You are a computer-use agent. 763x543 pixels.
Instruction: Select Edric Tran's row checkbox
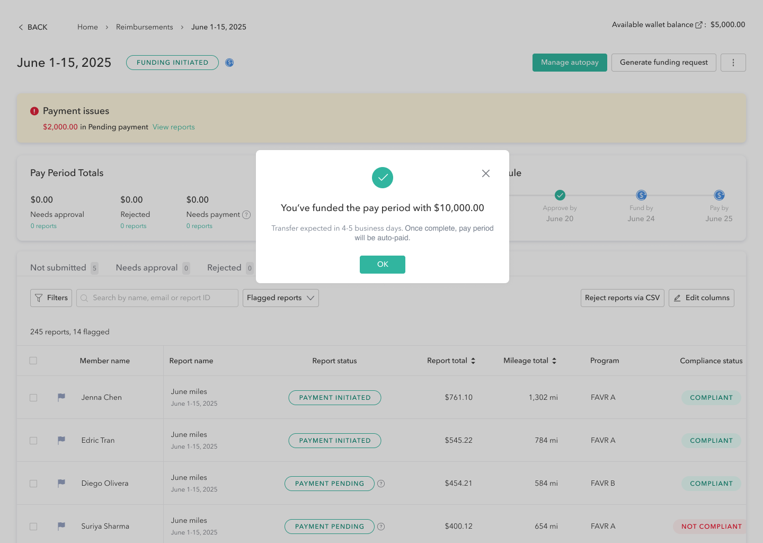tap(33, 441)
